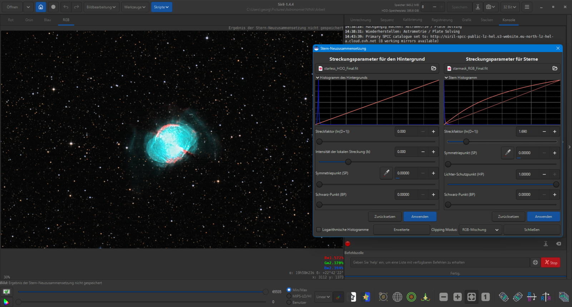The image size is (572, 307).
Task: Open the 32 Bit depth dropdown
Action: tap(510, 7)
